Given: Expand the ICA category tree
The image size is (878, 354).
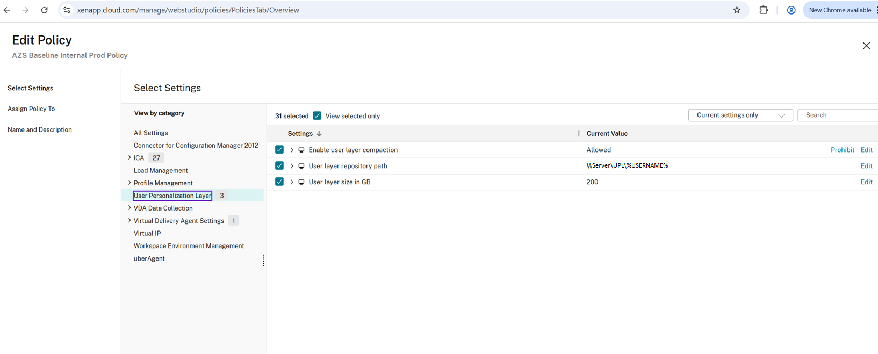Looking at the screenshot, I should pyautogui.click(x=129, y=157).
